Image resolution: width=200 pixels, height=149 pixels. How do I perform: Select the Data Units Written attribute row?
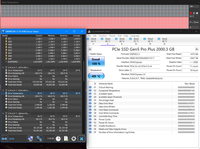click(142, 107)
